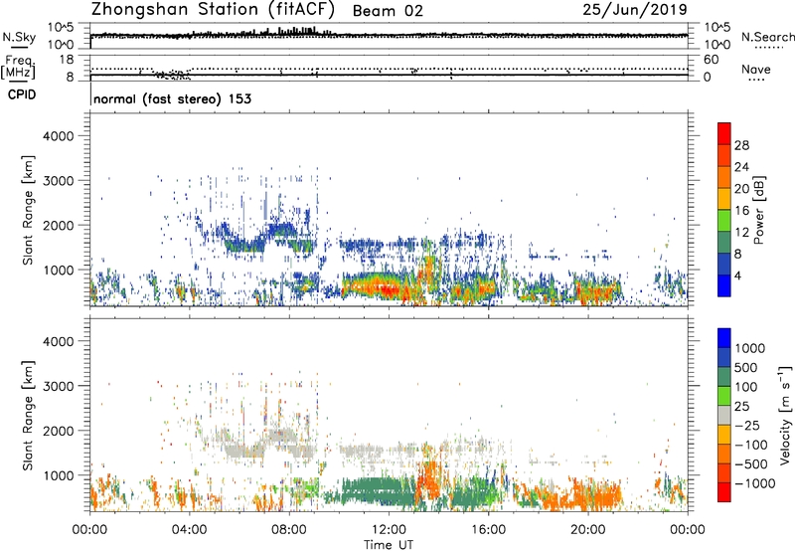This screenshot has height=551, width=795.
Task: Click the '4' tick on Power colorbar
Action: 738,275
